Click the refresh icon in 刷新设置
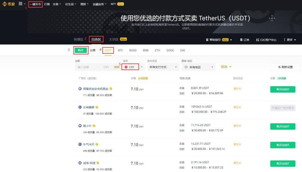The width and height of the screenshot is (302, 172). [279, 67]
